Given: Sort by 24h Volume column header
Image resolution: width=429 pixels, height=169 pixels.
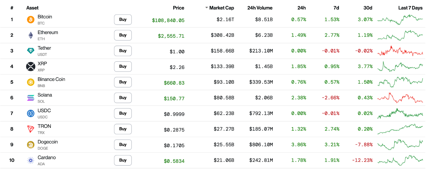Looking at the screenshot, I should tap(260, 8).
